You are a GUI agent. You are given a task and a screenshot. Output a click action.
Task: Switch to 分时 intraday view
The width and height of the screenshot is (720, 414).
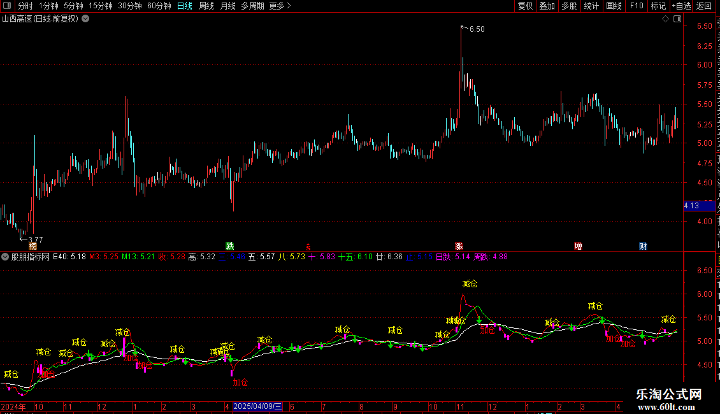25,6
